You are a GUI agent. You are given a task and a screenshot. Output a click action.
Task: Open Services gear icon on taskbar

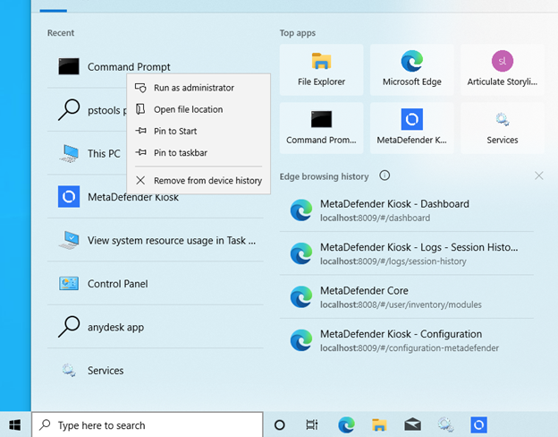(x=445, y=424)
